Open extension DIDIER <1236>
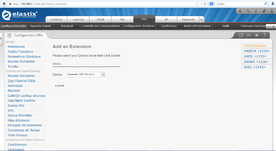 pos(257,62)
